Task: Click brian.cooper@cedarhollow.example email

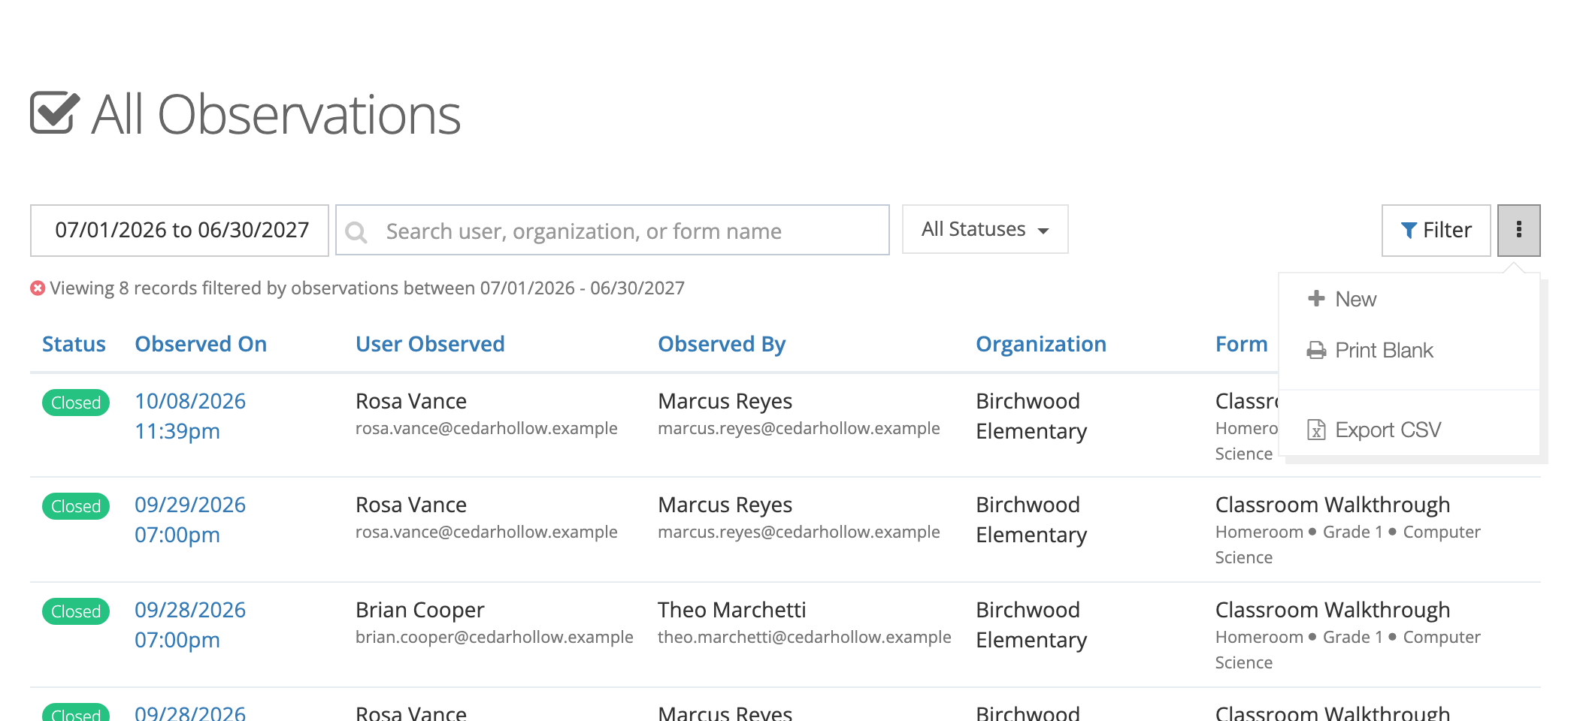Action: click(x=495, y=637)
